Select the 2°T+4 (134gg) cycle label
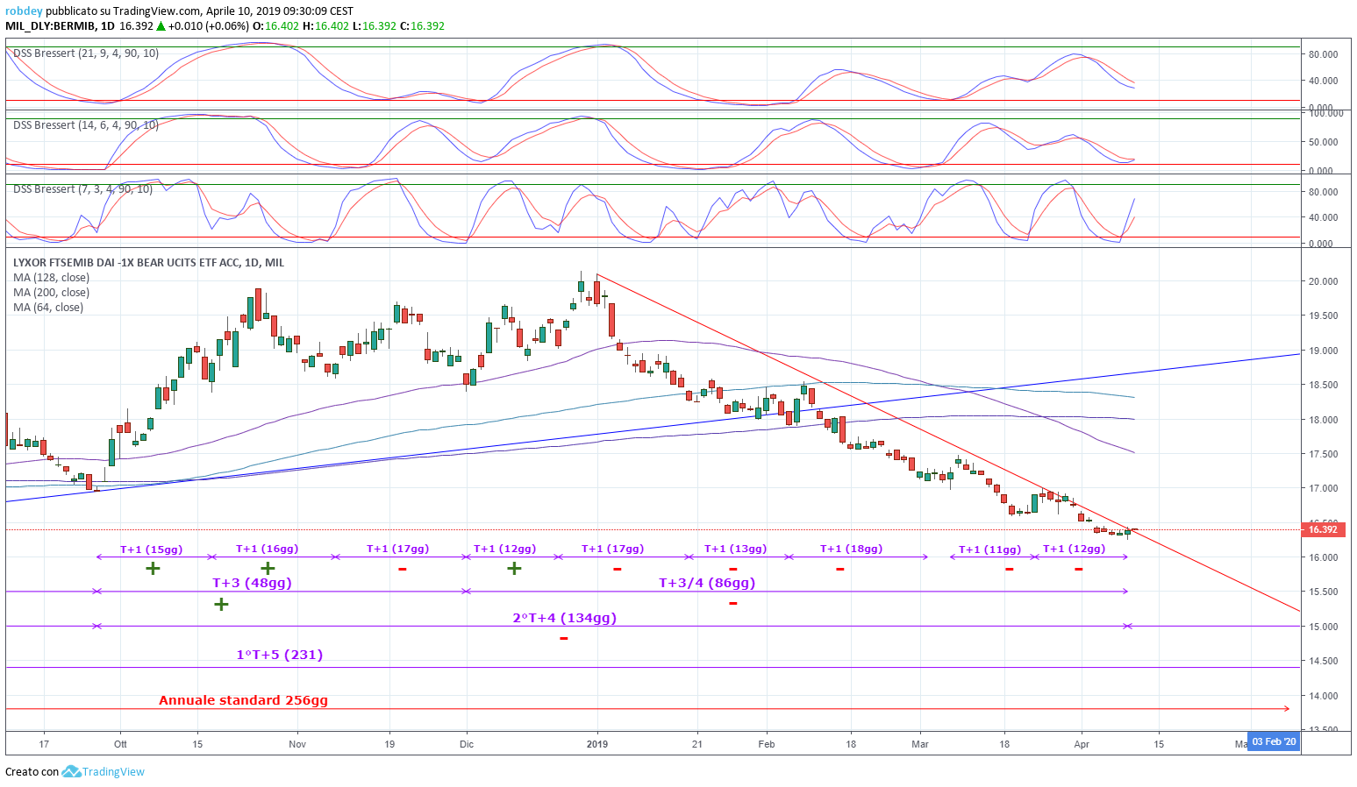The width and height of the screenshot is (1357, 787). click(565, 618)
